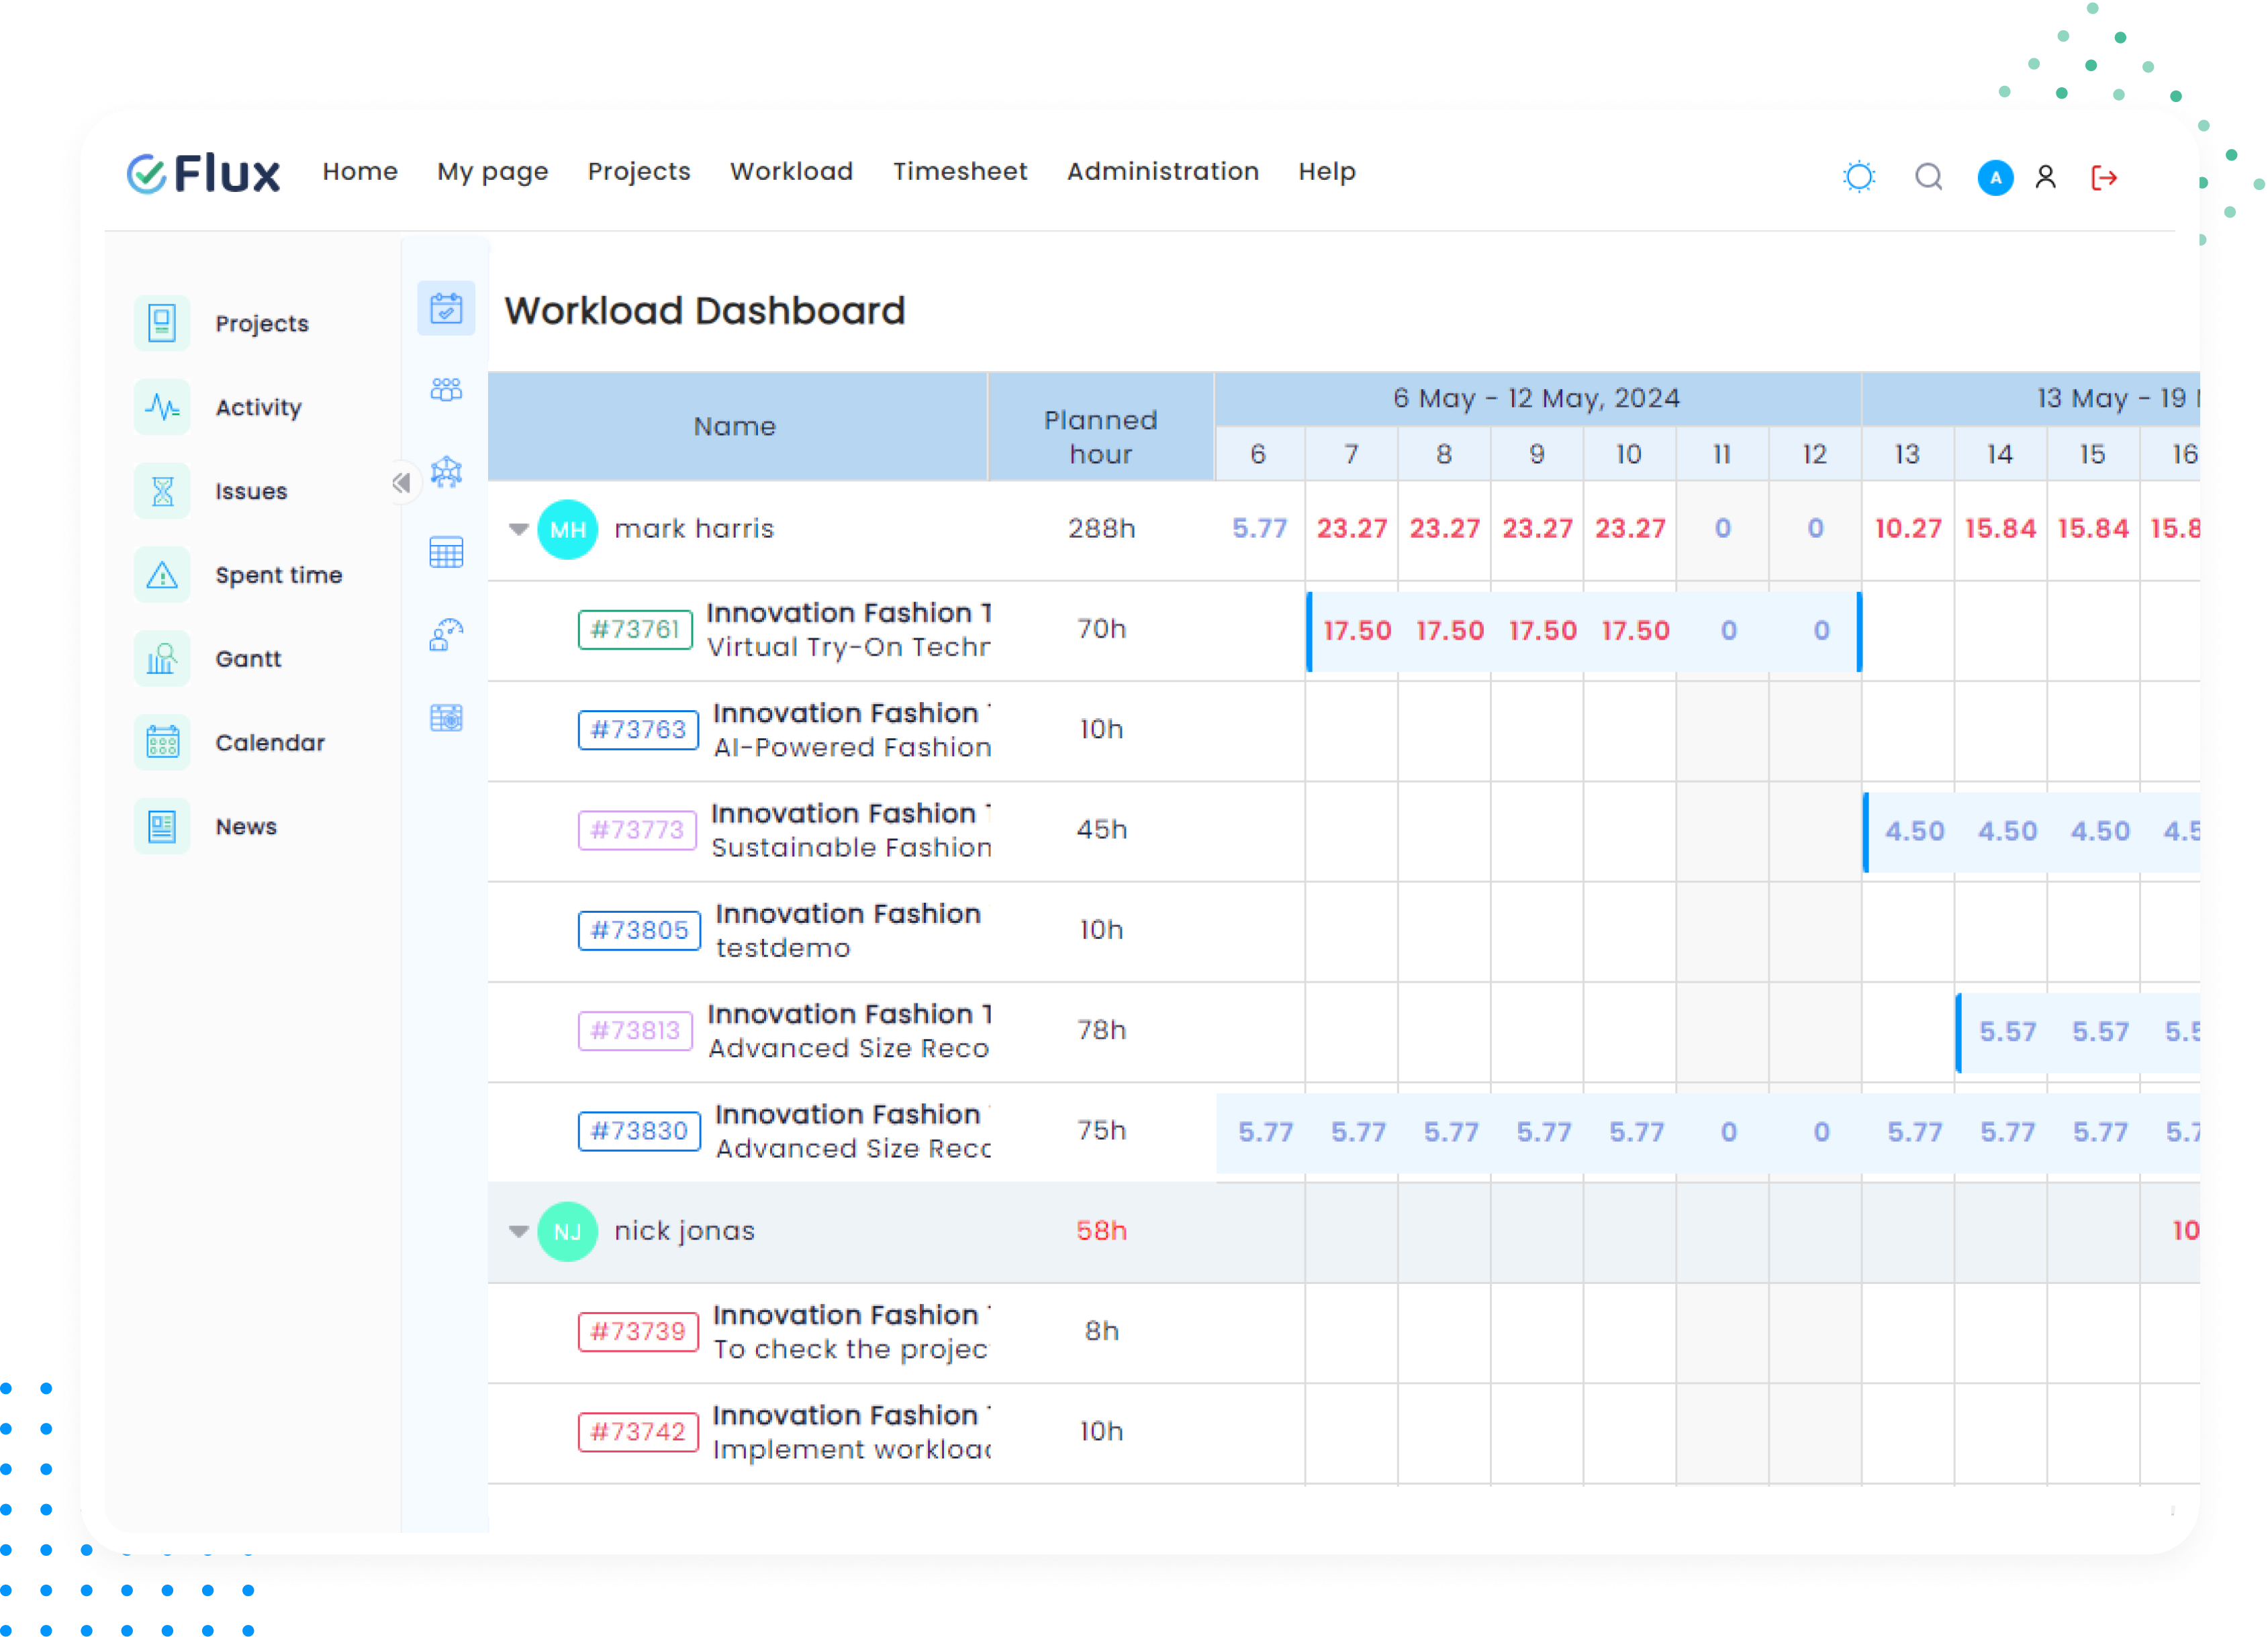The width and height of the screenshot is (2268, 1637).
Task: Open the Administration menu
Action: tap(1162, 172)
